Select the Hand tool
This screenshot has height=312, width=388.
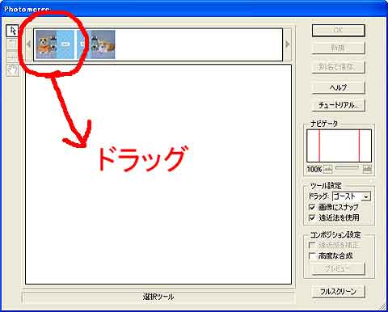coord(12,70)
